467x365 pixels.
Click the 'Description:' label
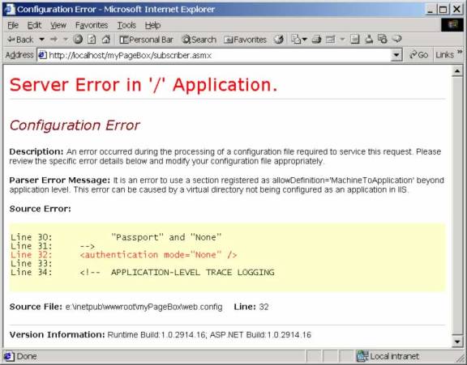36,151
